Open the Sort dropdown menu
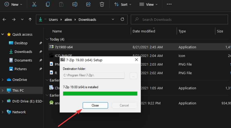 click(123, 4)
